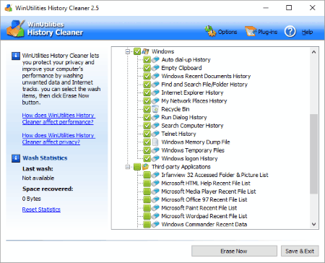The image size is (325, 263).
Task: Select 'Irfanview 32 Accessed Folder & Picture List' text
Action: tap(214, 175)
